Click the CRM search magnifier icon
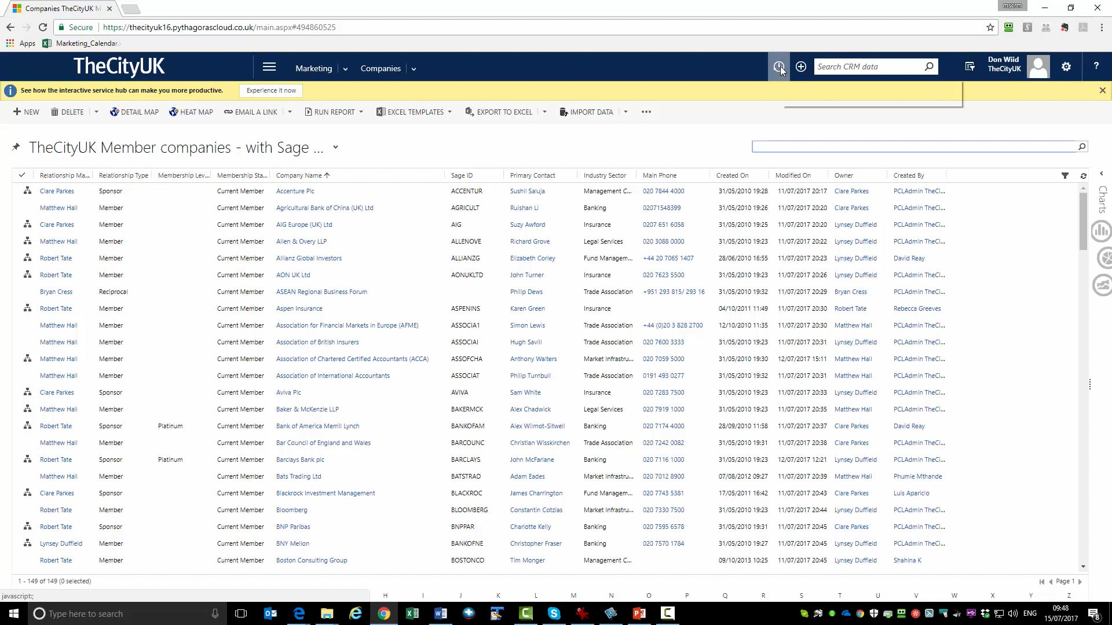 pos(929,67)
